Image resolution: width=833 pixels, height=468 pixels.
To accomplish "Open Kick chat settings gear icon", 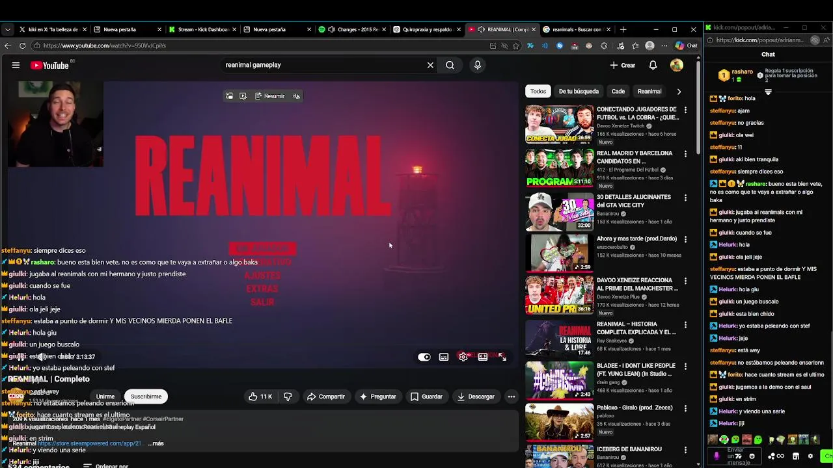I will coord(810,456).
